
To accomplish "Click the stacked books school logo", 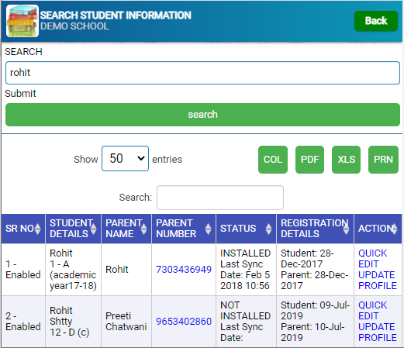I will tap(22, 21).
